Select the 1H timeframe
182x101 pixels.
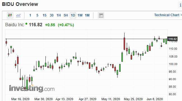point(59,15)
